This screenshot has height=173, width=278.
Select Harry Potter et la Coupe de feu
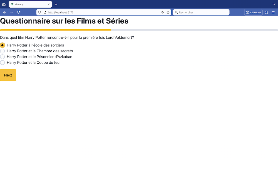(3, 63)
